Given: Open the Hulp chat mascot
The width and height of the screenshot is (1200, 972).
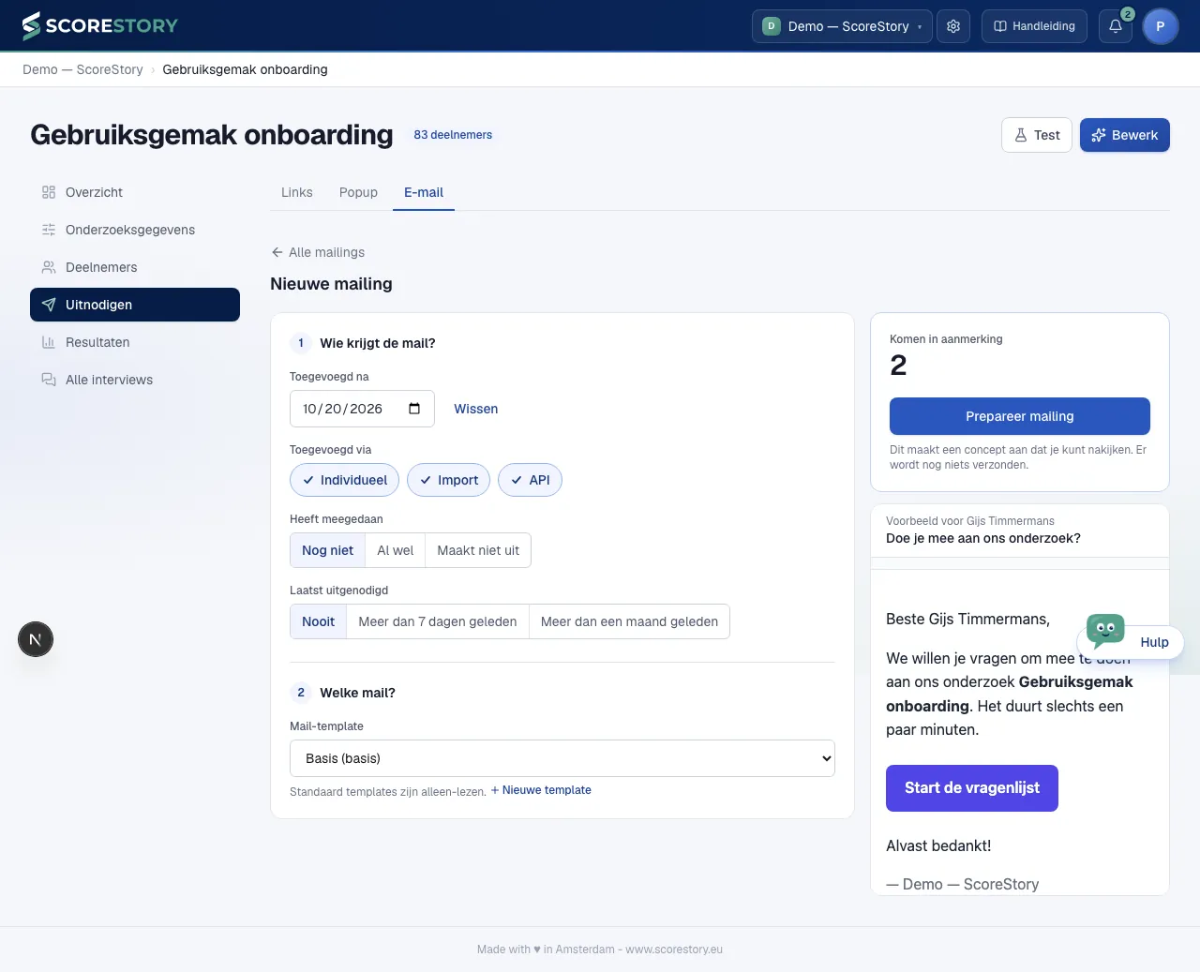Looking at the screenshot, I should tap(1131, 639).
